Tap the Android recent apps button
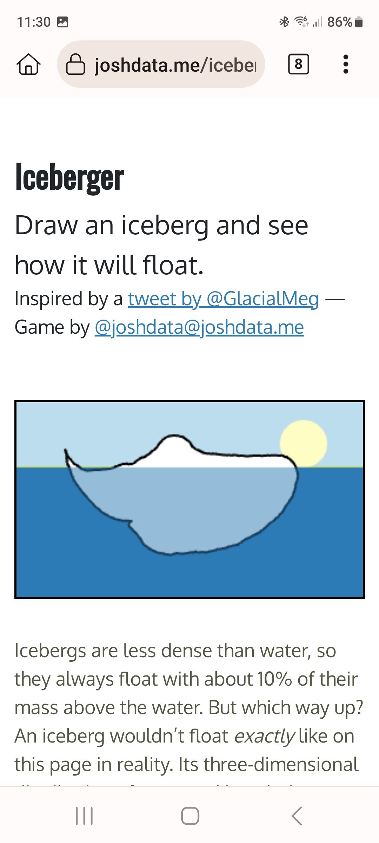The height and width of the screenshot is (843, 379). point(84,816)
